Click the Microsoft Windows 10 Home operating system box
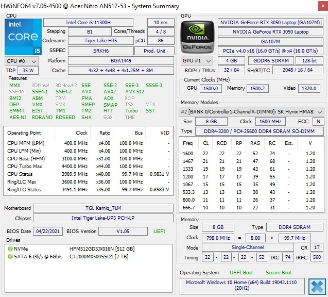Image resolution: width=328 pixels, height=297 pixels. pyautogui.click(x=242, y=286)
